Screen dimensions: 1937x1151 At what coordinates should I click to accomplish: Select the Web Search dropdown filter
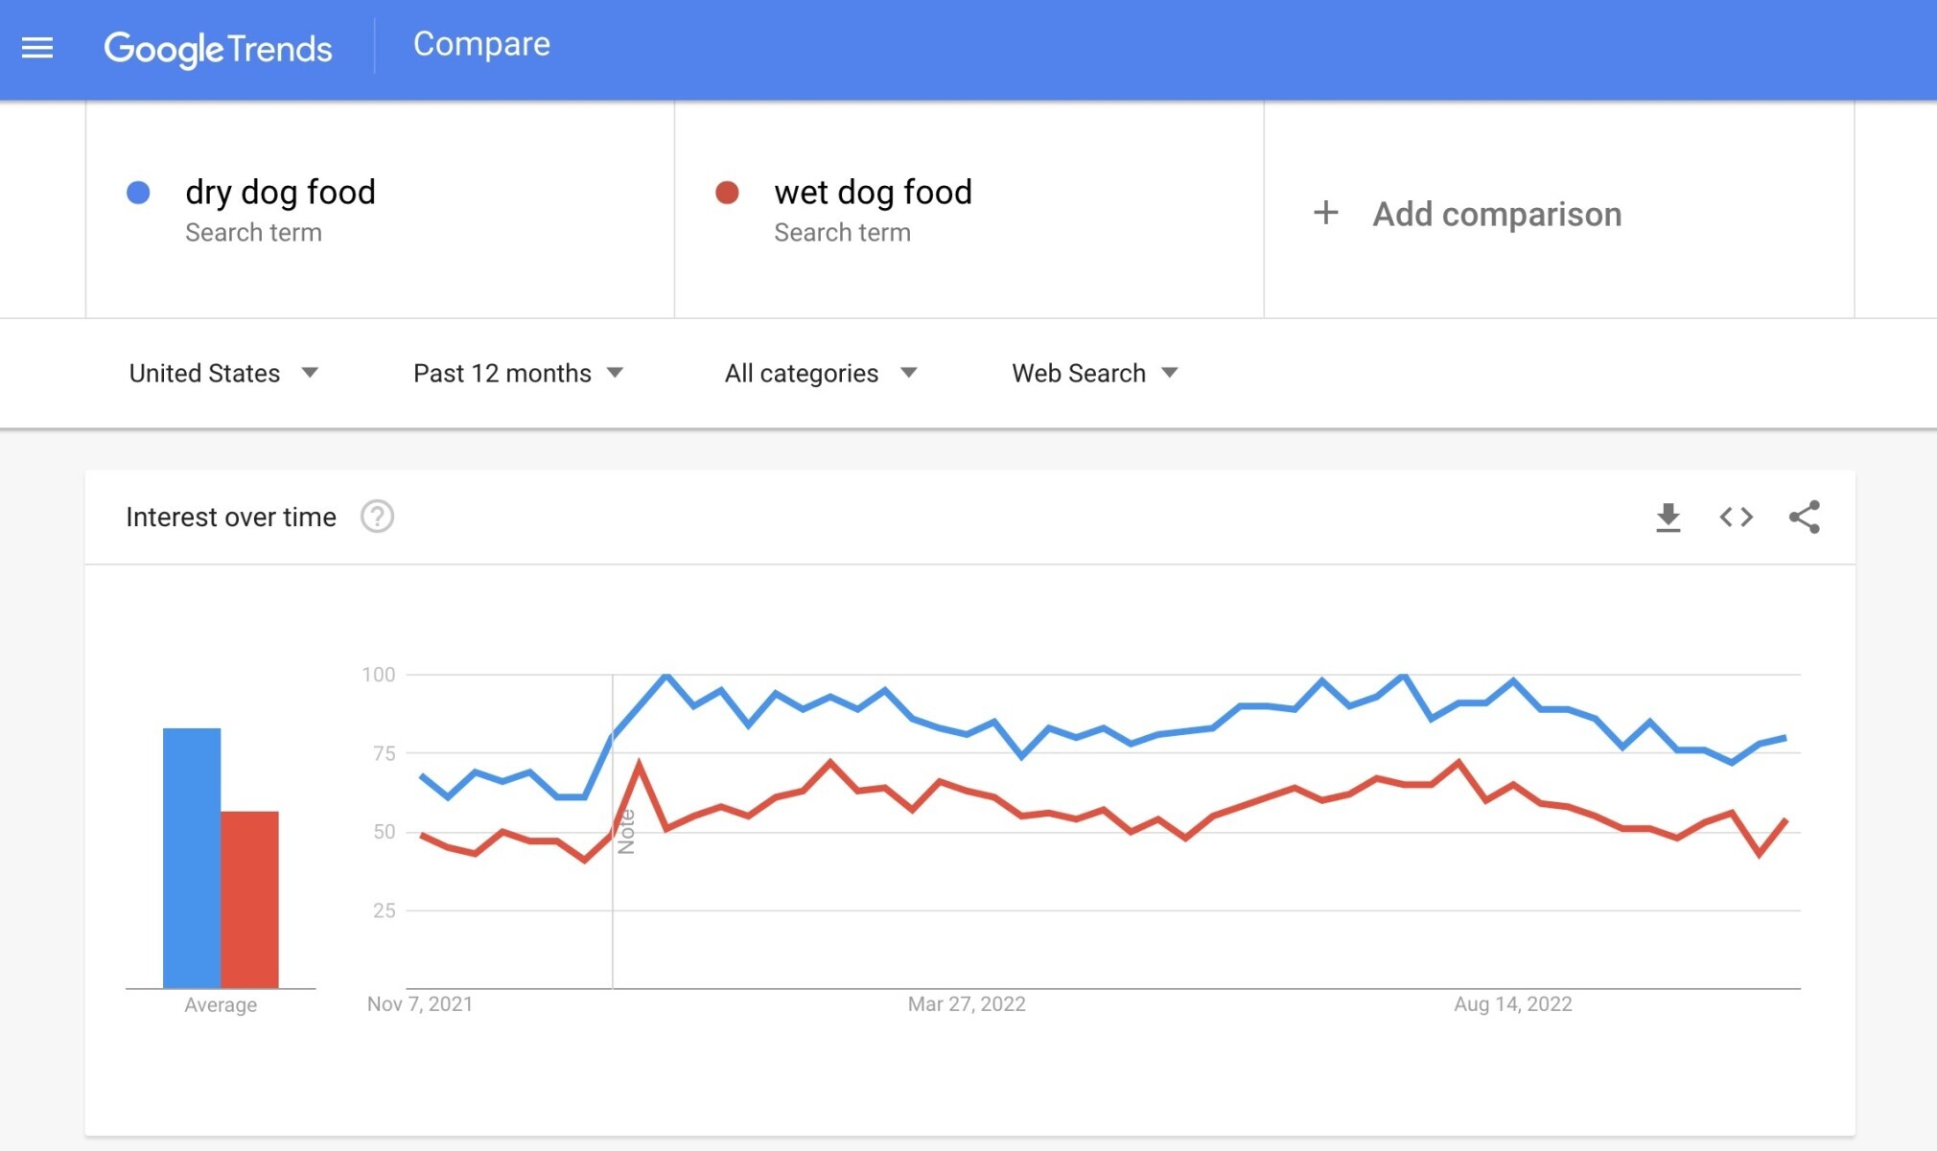1090,371
